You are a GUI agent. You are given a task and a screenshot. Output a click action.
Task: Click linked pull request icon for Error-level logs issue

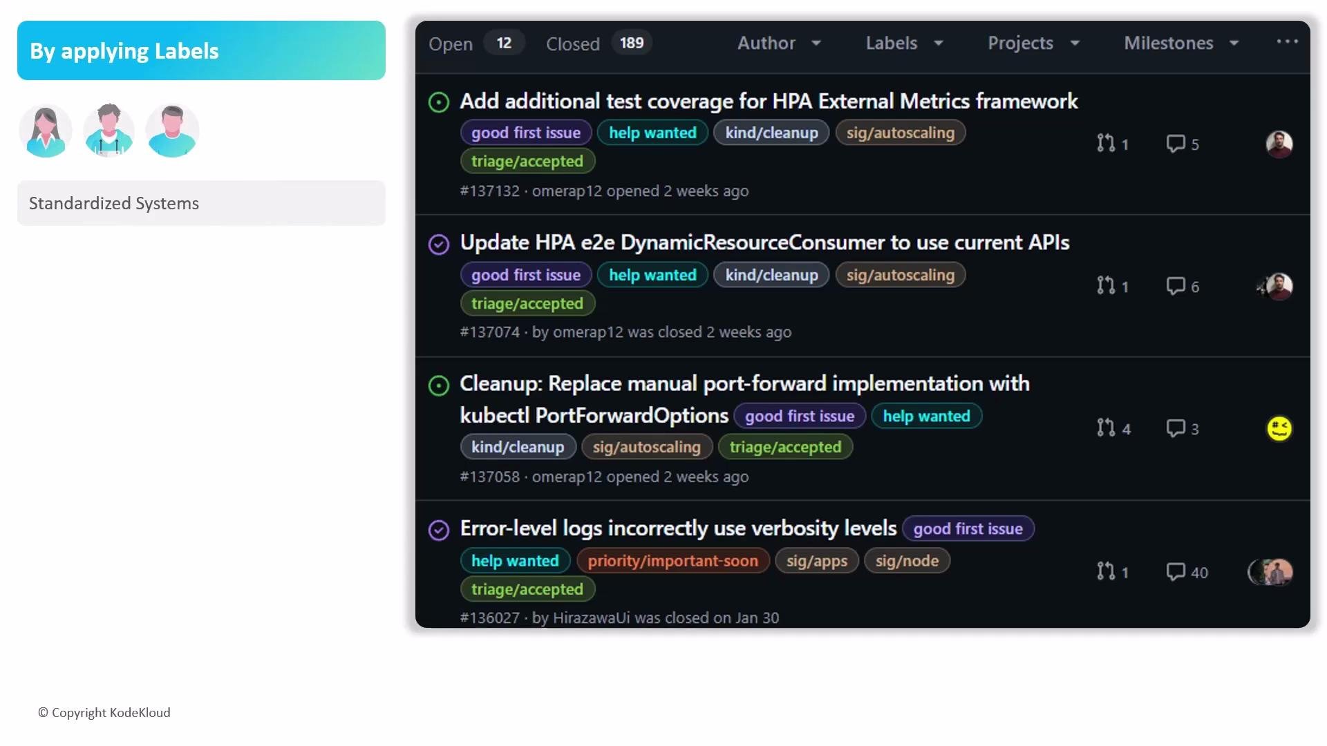point(1106,571)
